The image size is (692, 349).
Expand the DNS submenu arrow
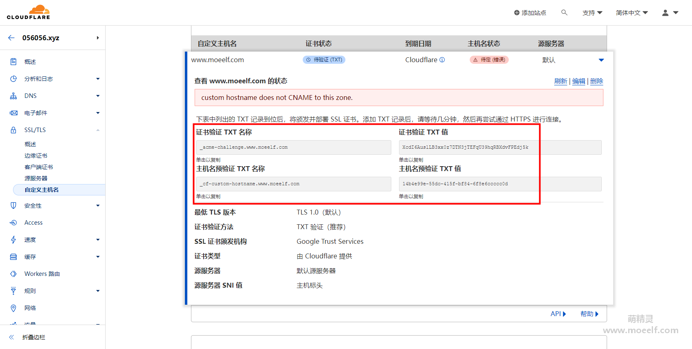coord(98,96)
